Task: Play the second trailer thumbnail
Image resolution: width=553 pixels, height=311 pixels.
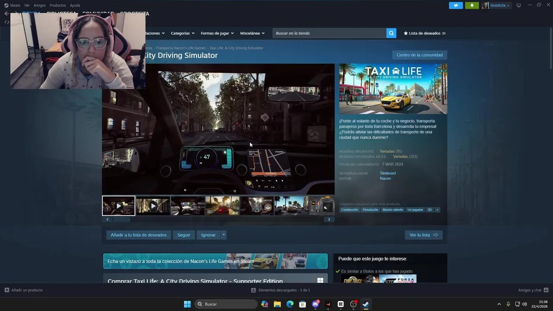Action: click(x=153, y=206)
